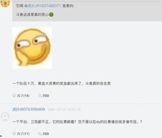Open the gray default user avatar

click(5, 117)
